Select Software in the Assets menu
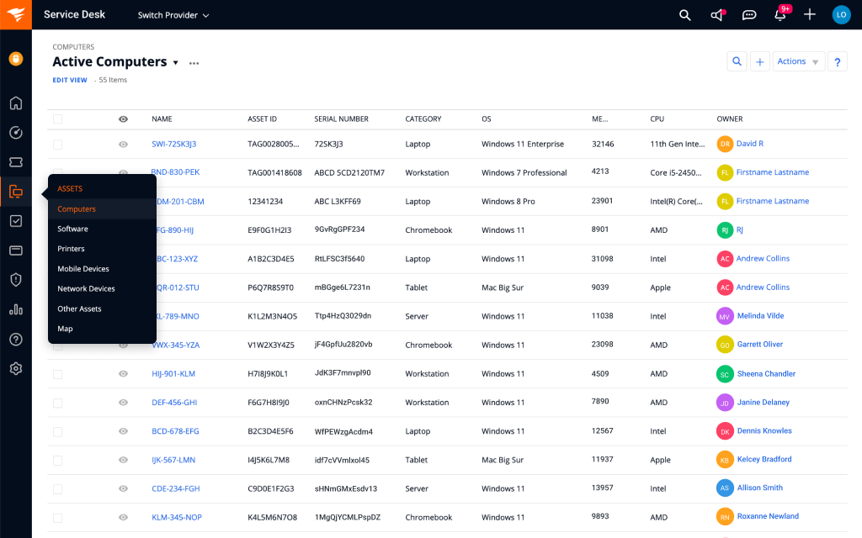This screenshot has height=538, width=862. (73, 229)
